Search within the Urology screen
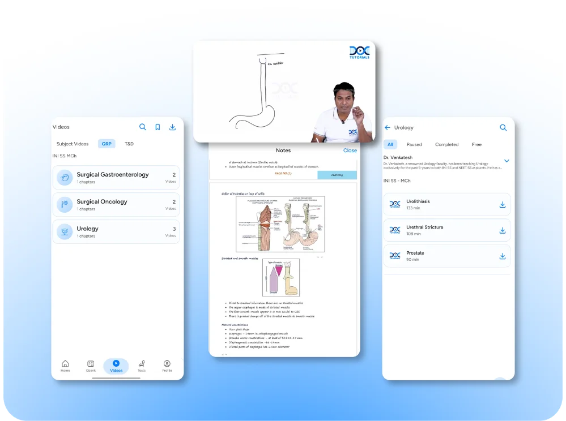566x421 pixels. pos(503,128)
